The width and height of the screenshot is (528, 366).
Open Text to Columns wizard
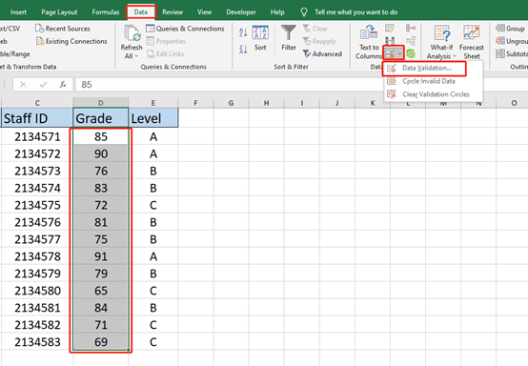click(369, 42)
